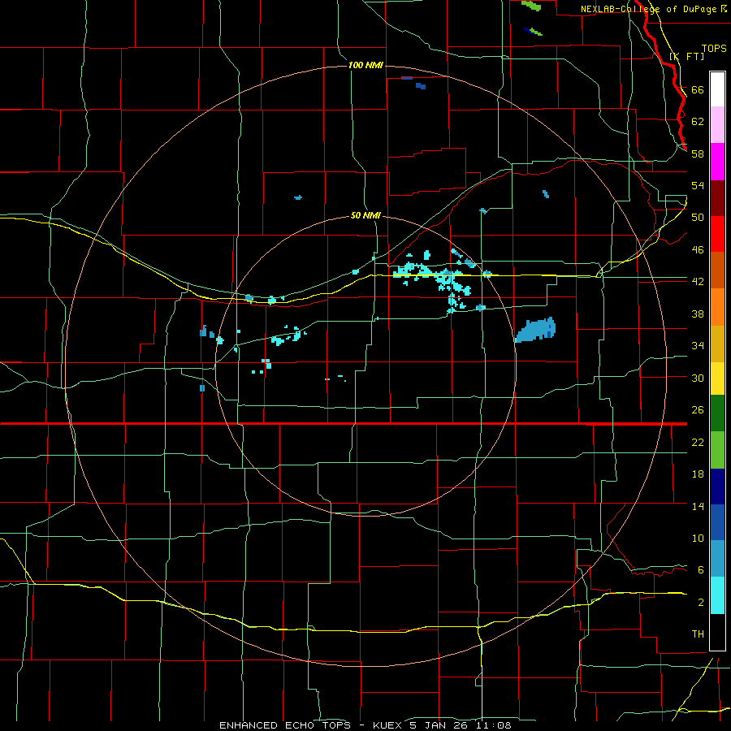Click the 26 legend value

pyautogui.click(x=698, y=410)
